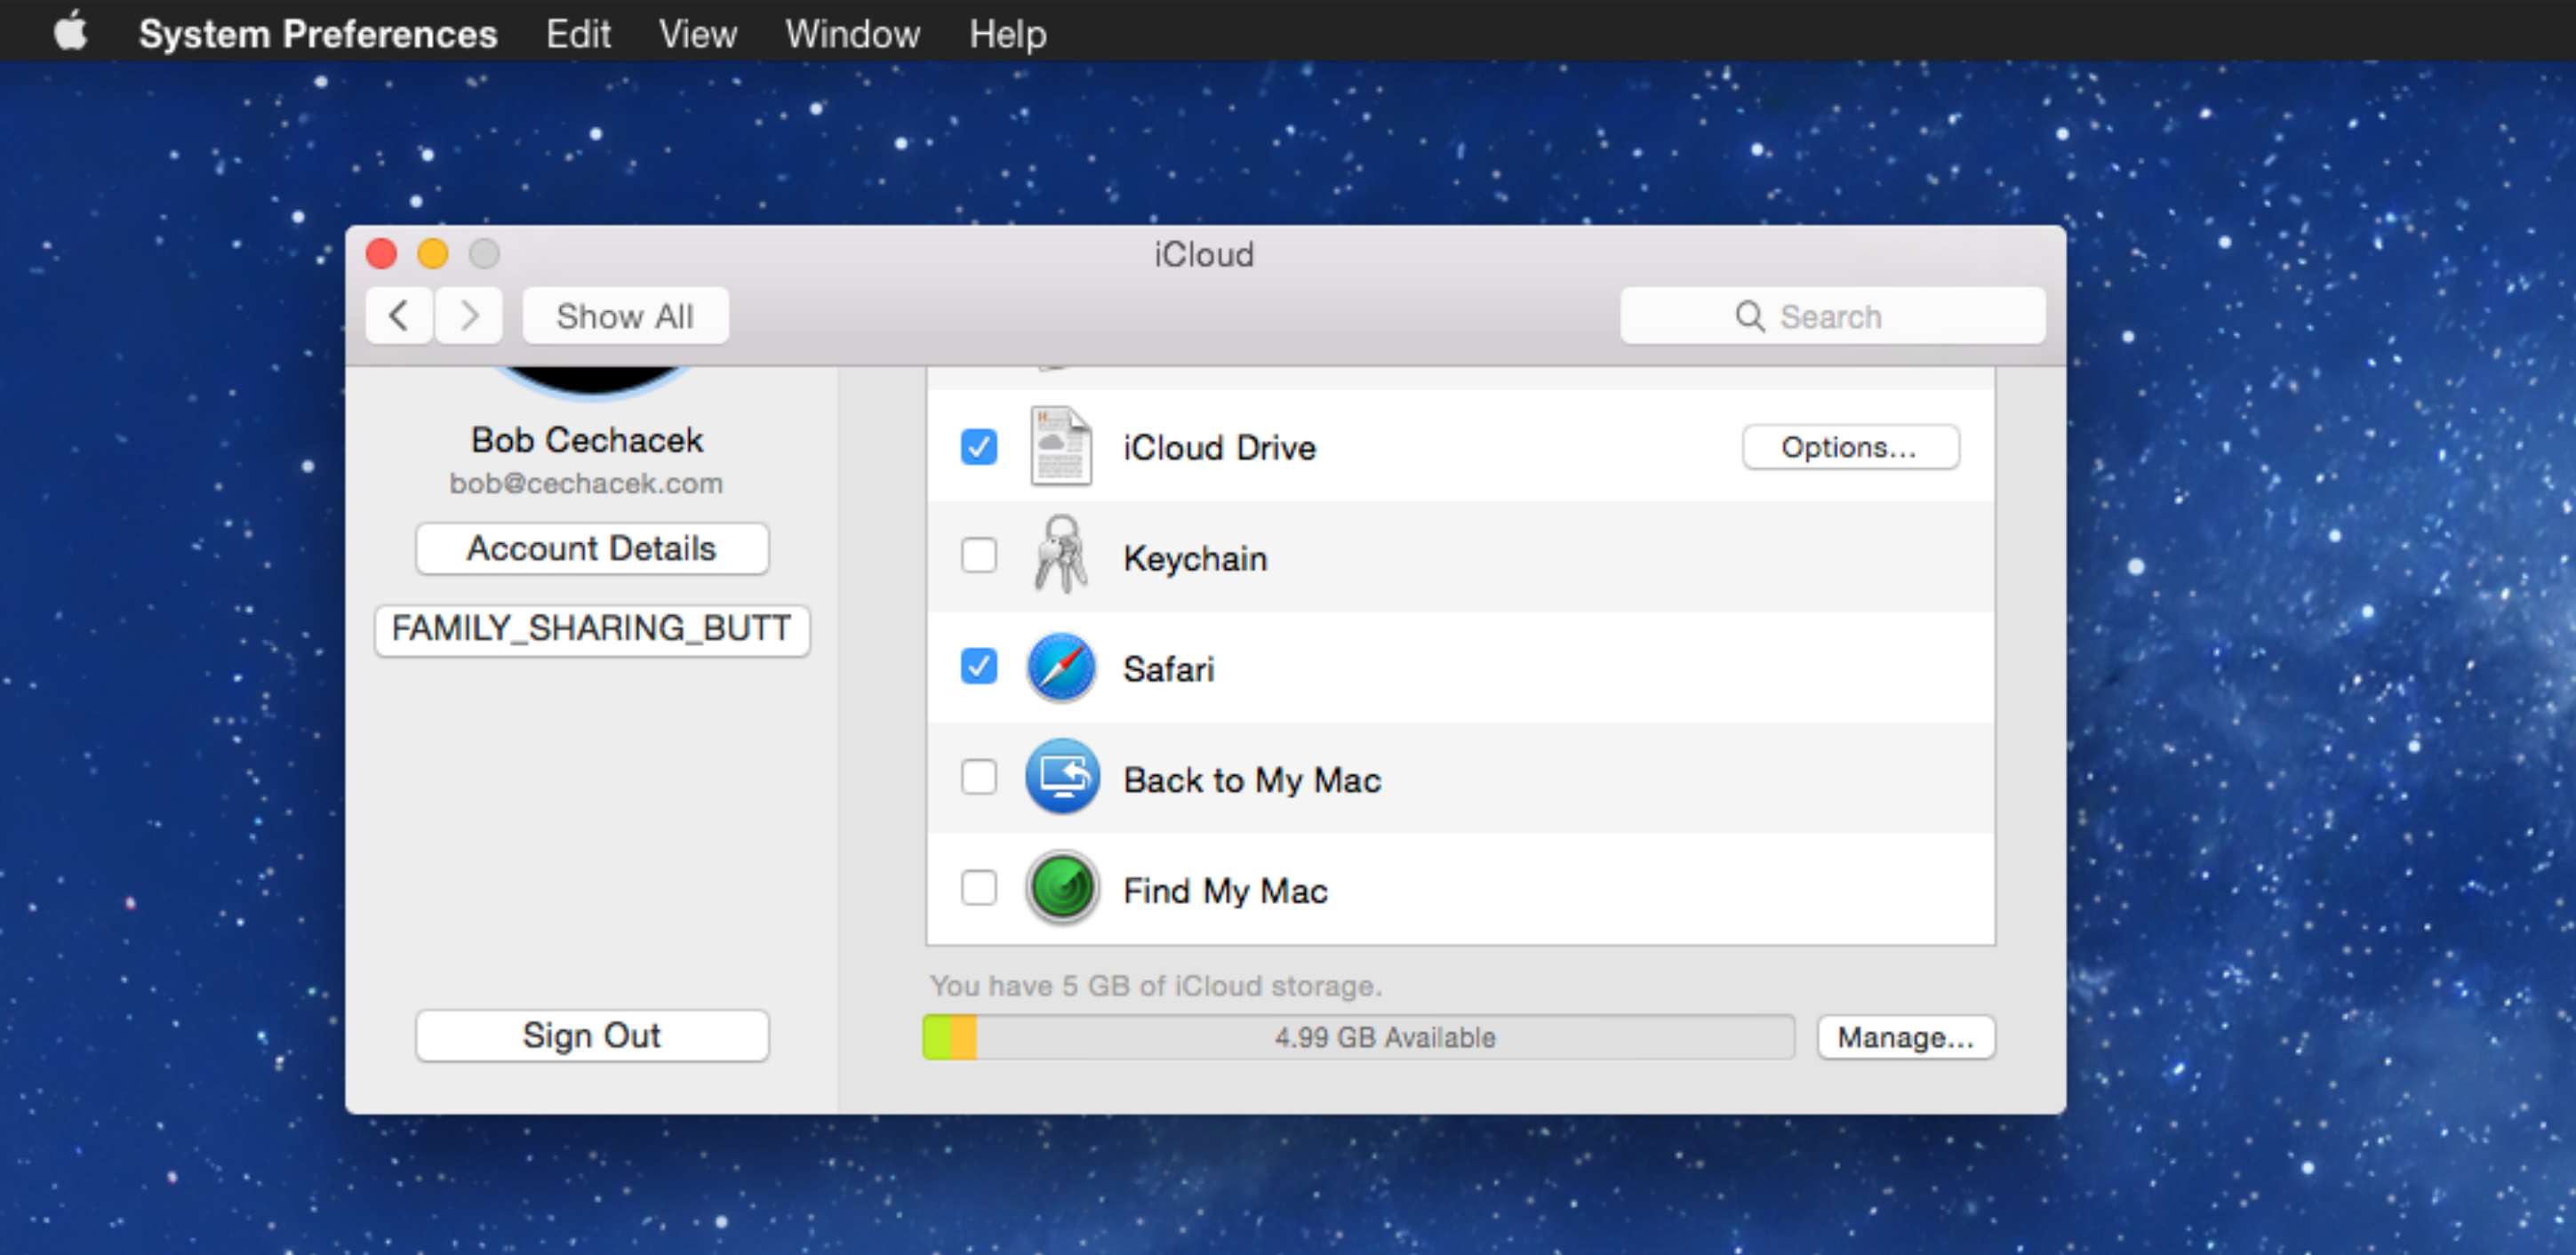
Task: Click the Sign Out button
Action: (592, 1035)
